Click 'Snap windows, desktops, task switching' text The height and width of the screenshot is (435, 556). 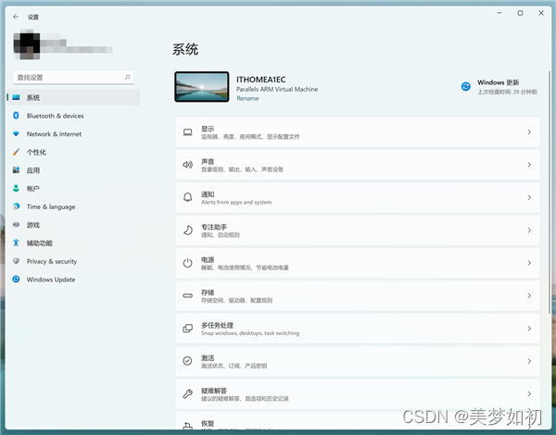(x=250, y=333)
